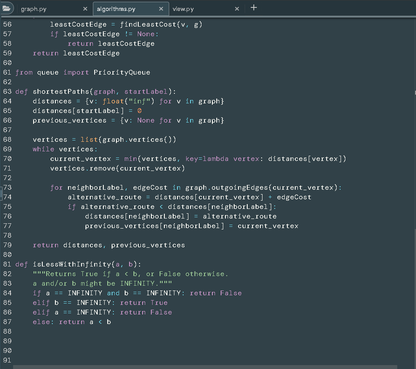
Task: Close the algorithms.py tab
Action: 161,9
